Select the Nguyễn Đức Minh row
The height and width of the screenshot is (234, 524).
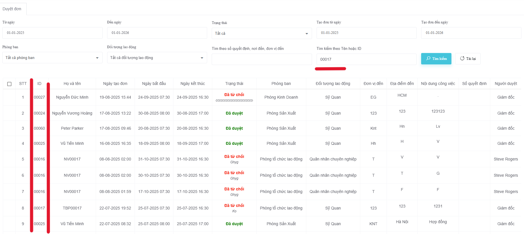[72, 97]
